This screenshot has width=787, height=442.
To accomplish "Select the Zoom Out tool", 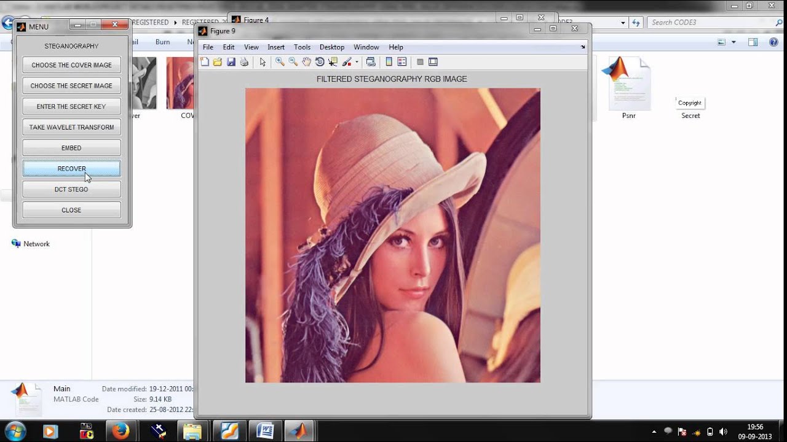I will [x=293, y=62].
